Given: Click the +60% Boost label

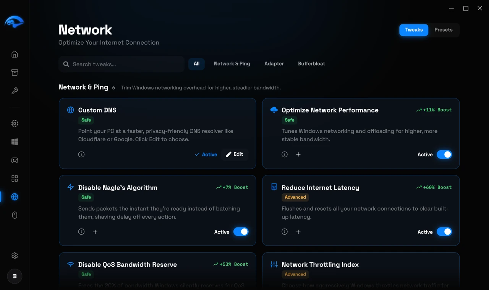Looking at the screenshot, I should 434,187.
